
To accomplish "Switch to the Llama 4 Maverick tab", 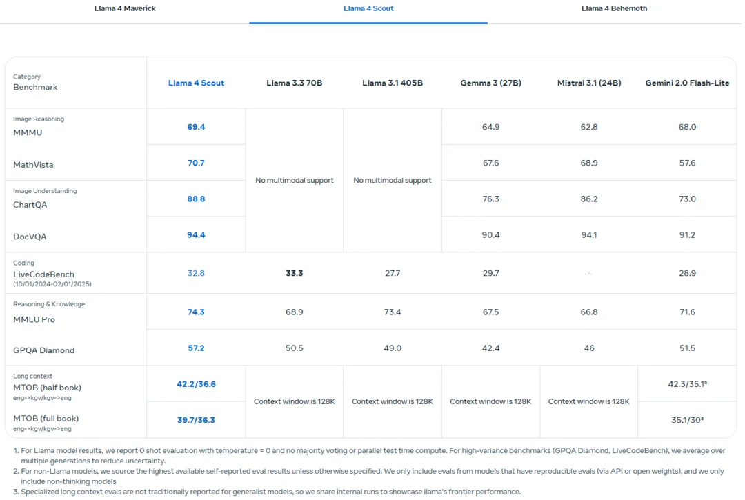I will 125,8.
